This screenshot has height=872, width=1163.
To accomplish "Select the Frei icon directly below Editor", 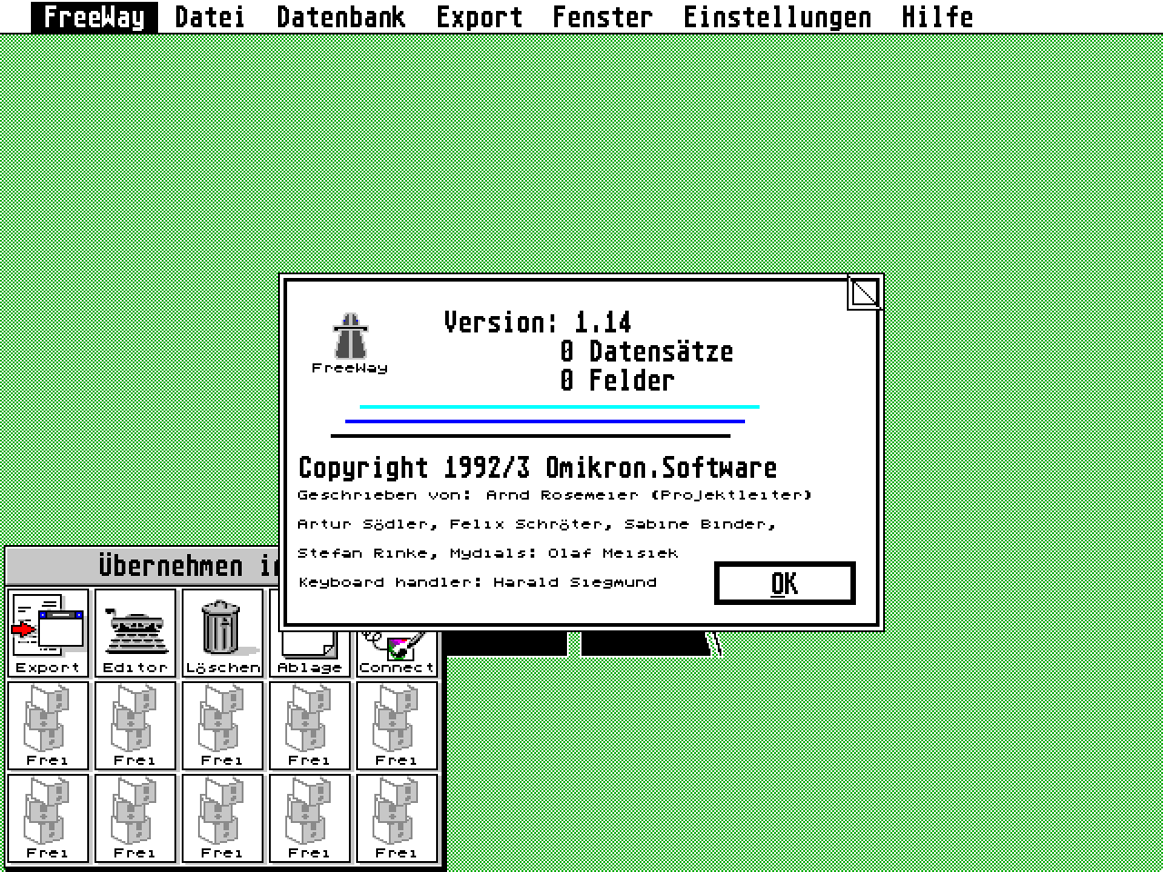I will pyautogui.click(x=135, y=725).
